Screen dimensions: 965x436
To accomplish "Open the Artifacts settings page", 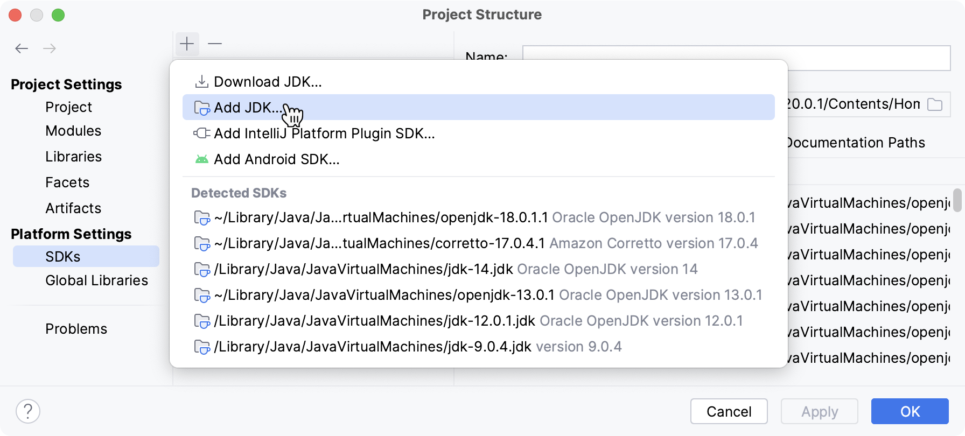I will 73,208.
